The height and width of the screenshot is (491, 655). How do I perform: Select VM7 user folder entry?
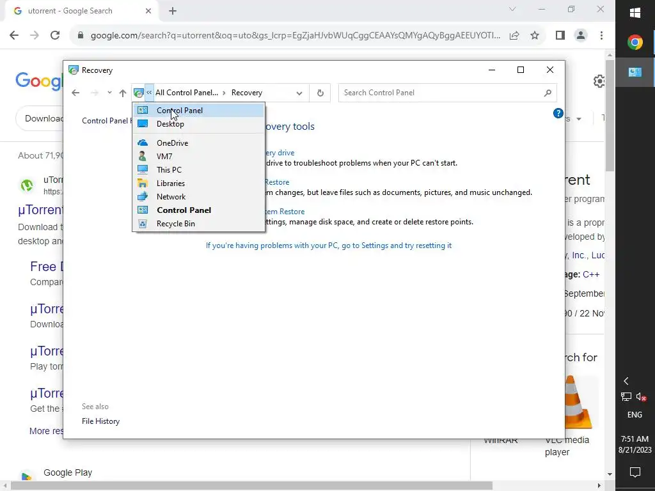tap(198, 156)
